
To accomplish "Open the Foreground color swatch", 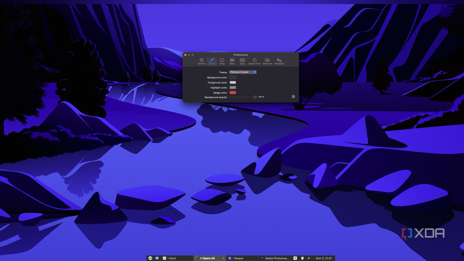I will (x=233, y=83).
